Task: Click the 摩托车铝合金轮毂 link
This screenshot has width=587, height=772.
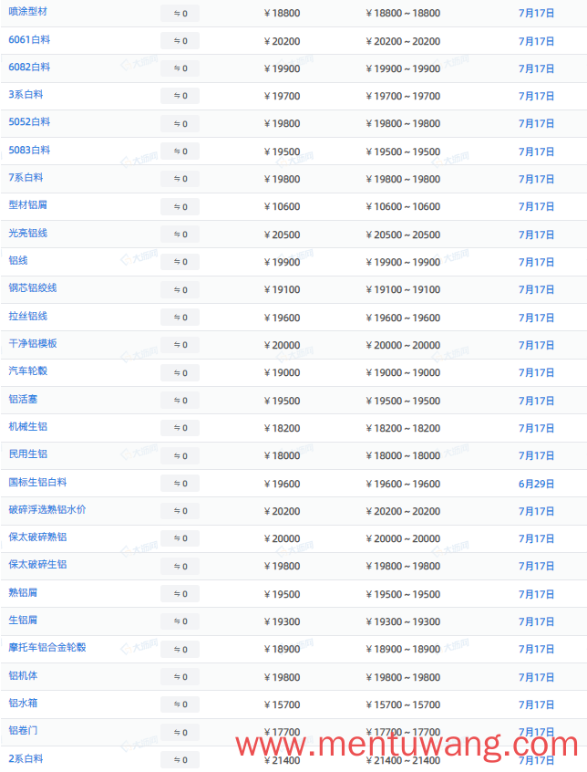Action: 47,647
